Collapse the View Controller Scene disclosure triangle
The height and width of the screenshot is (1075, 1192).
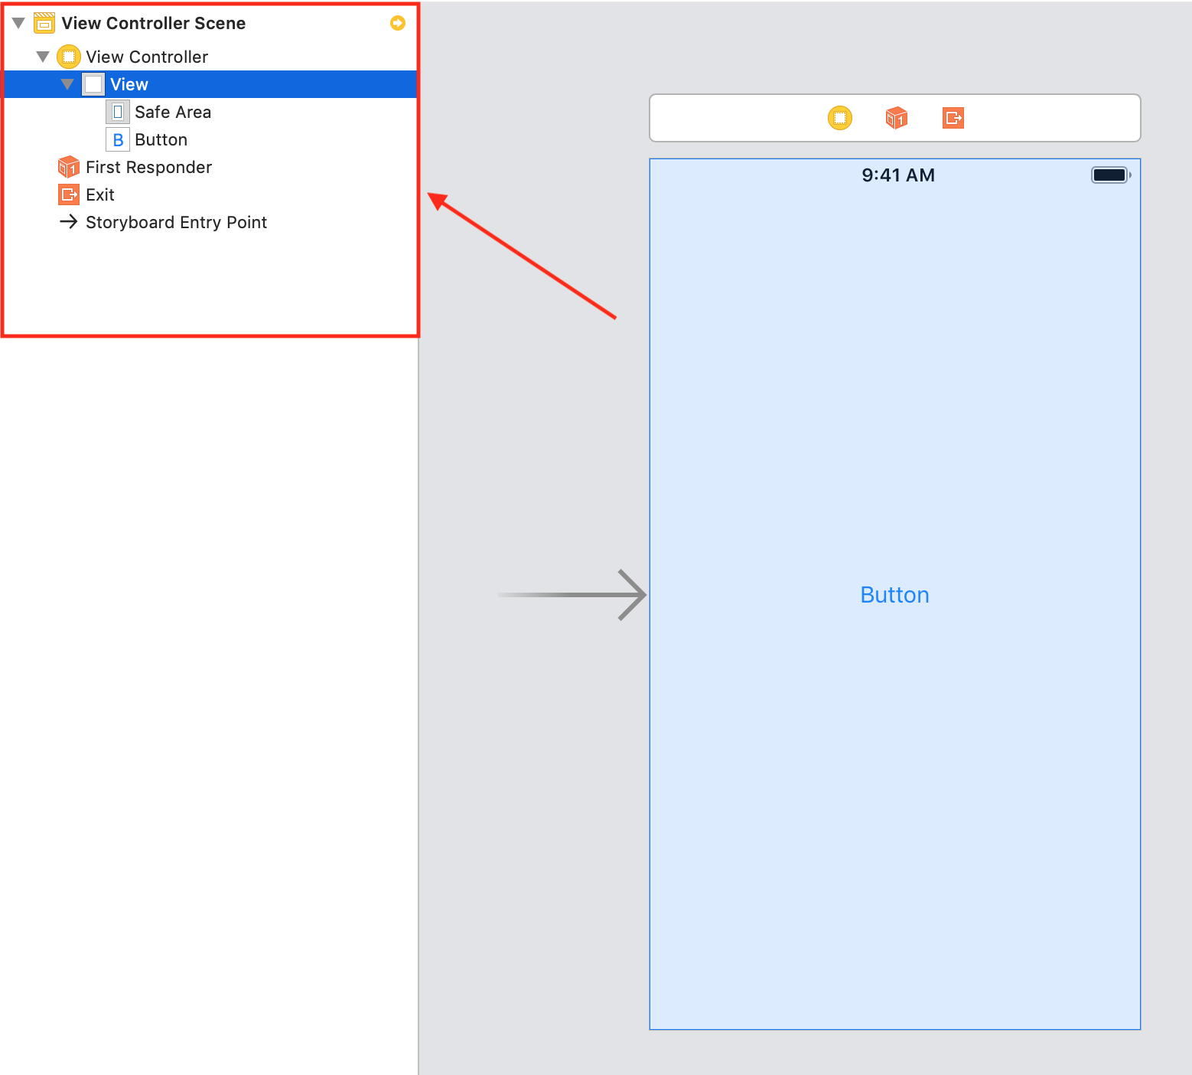point(18,23)
